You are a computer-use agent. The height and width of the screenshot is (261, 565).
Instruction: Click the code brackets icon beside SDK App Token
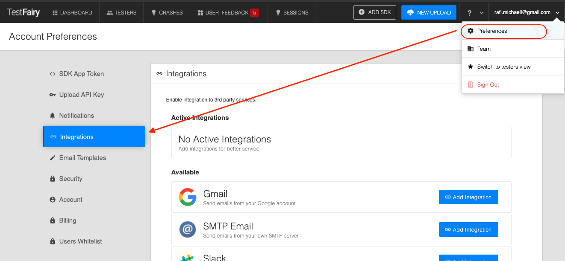[52, 73]
